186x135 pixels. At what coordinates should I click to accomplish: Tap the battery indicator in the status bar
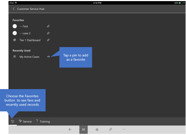tap(181, 3)
